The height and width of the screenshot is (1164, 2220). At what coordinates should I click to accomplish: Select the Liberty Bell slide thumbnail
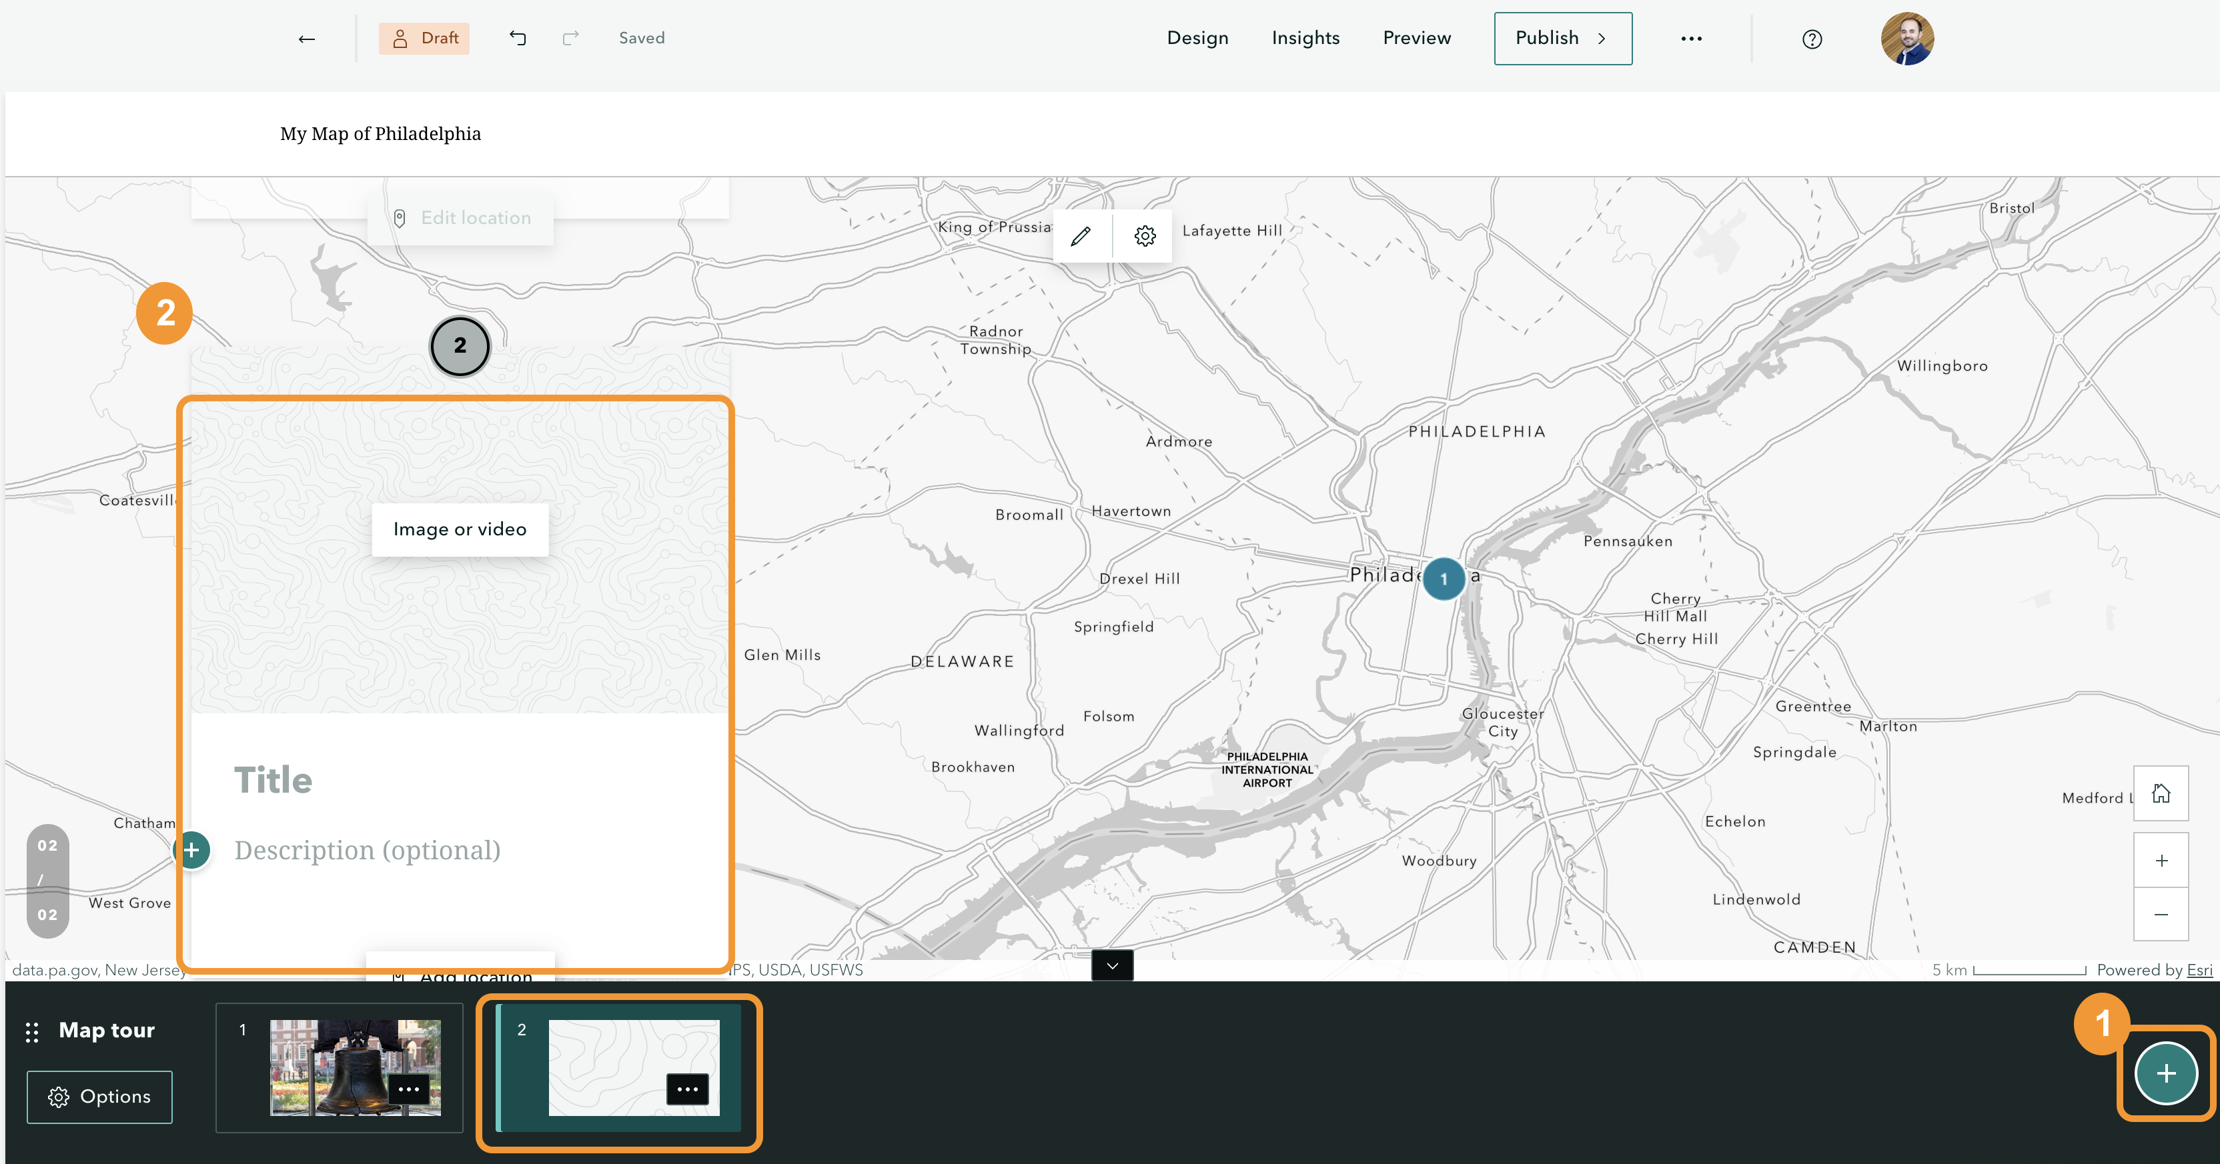tap(355, 1067)
